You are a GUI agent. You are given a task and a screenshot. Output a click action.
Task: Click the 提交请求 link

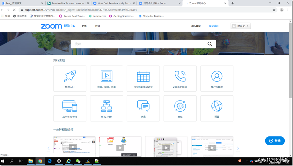point(214,26)
